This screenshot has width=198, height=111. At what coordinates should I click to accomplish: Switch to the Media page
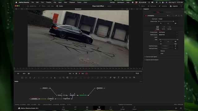coord(63,108)
